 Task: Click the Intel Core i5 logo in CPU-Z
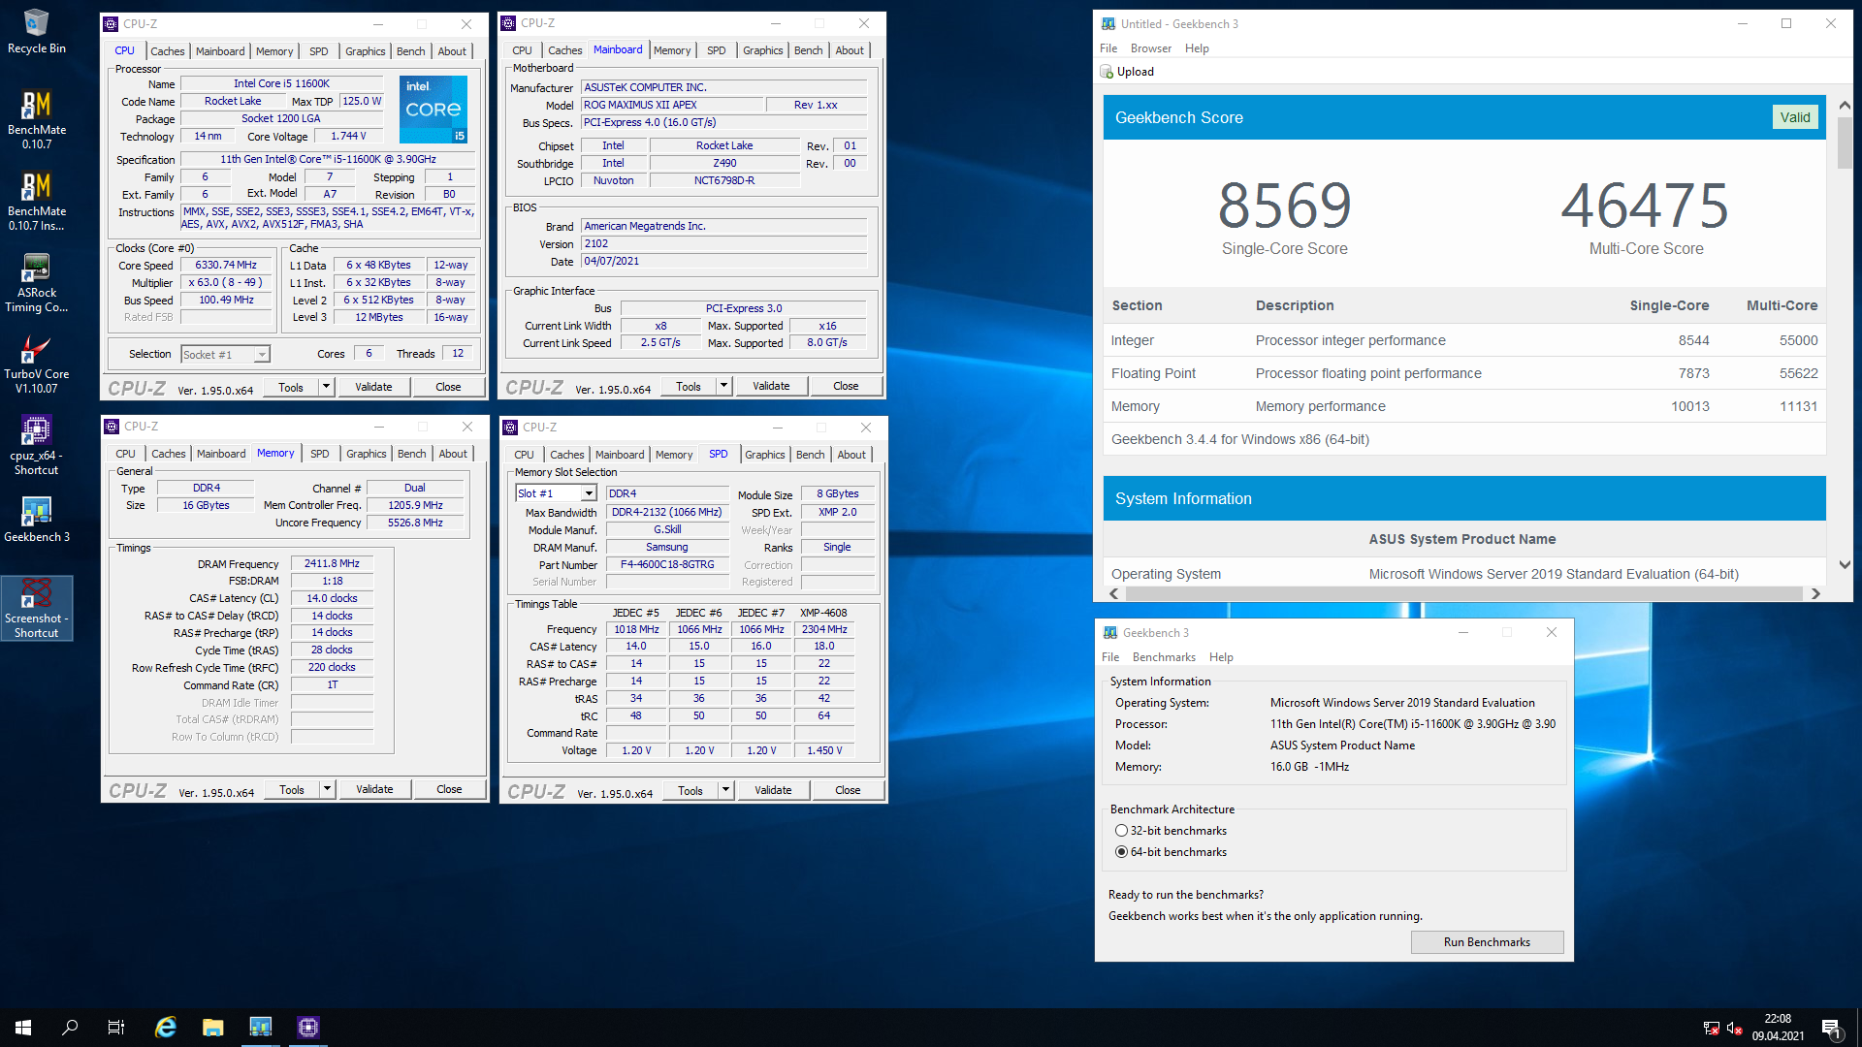tap(433, 110)
